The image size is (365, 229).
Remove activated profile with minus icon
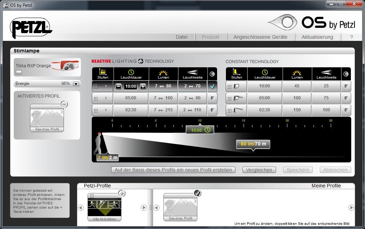click(64, 104)
